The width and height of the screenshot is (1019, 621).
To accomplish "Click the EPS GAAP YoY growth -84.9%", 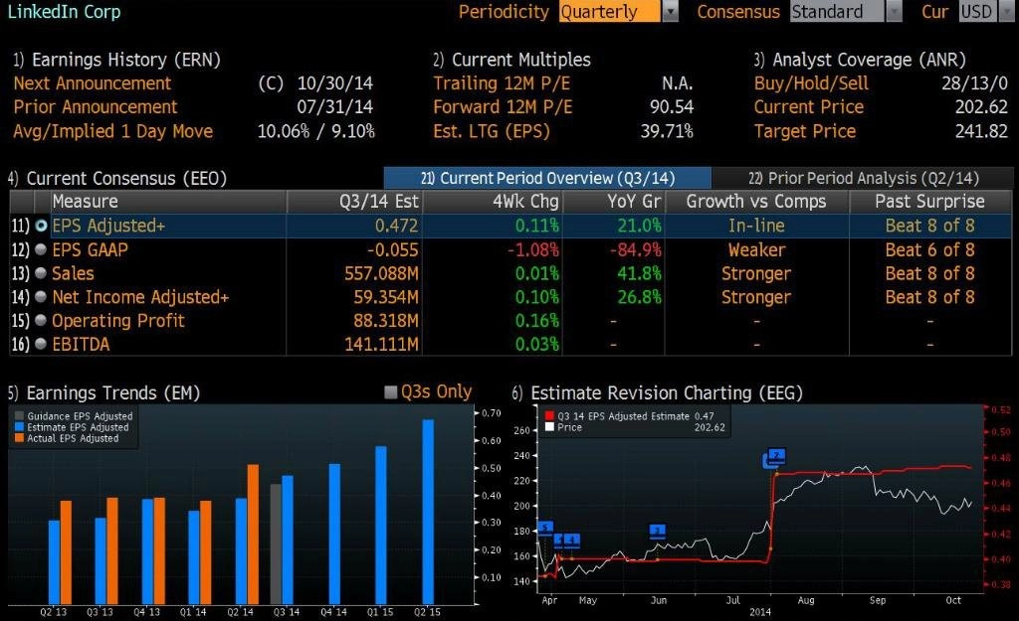I will point(635,249).
